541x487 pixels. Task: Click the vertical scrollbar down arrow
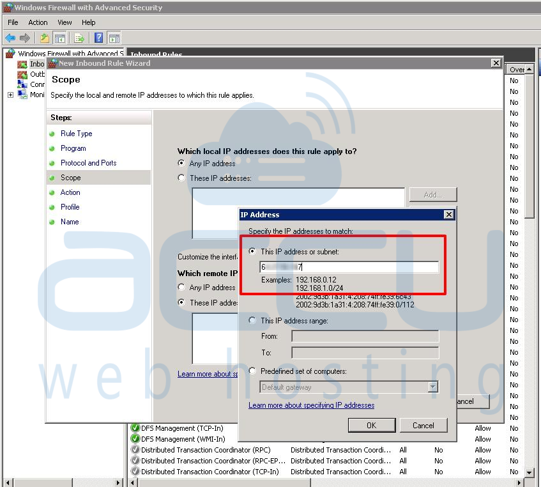530,472
